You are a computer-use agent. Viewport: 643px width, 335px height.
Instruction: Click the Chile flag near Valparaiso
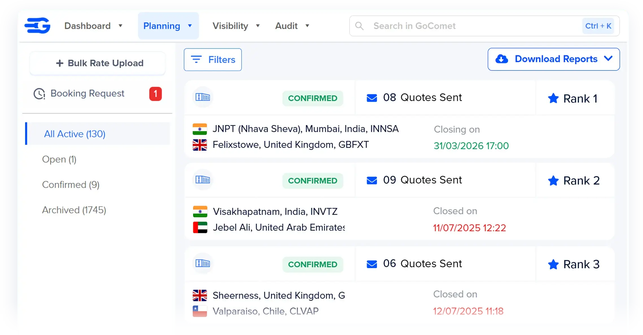200,311
